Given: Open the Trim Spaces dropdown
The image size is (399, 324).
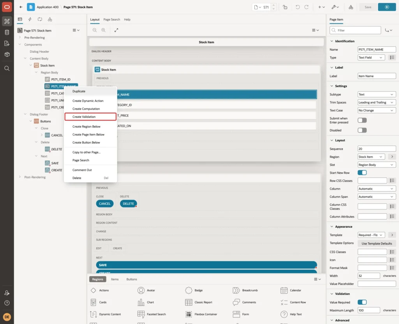Looking at the screenshot, I should click(377, 102).
